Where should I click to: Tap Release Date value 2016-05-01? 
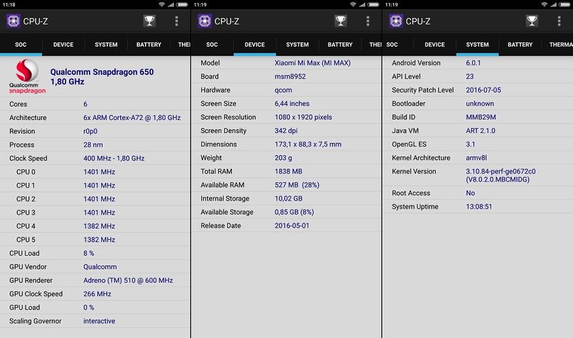(x=292, y=226)
